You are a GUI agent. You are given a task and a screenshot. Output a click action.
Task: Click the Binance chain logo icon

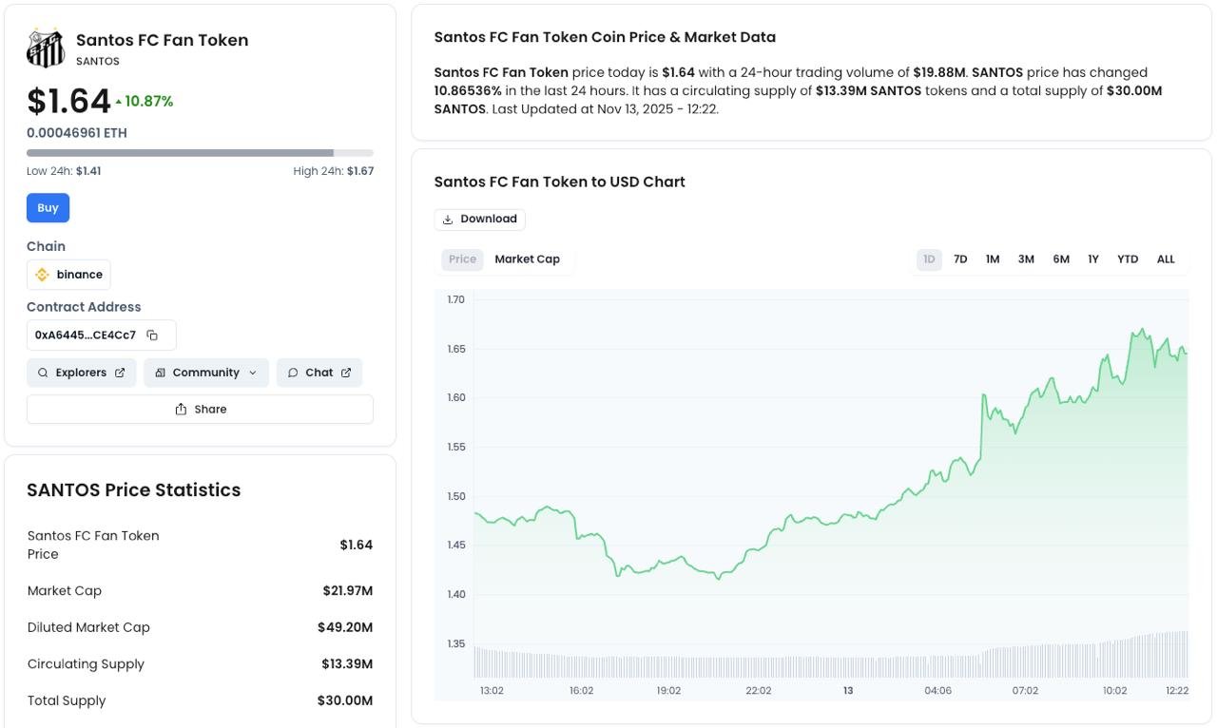(42, 275)
